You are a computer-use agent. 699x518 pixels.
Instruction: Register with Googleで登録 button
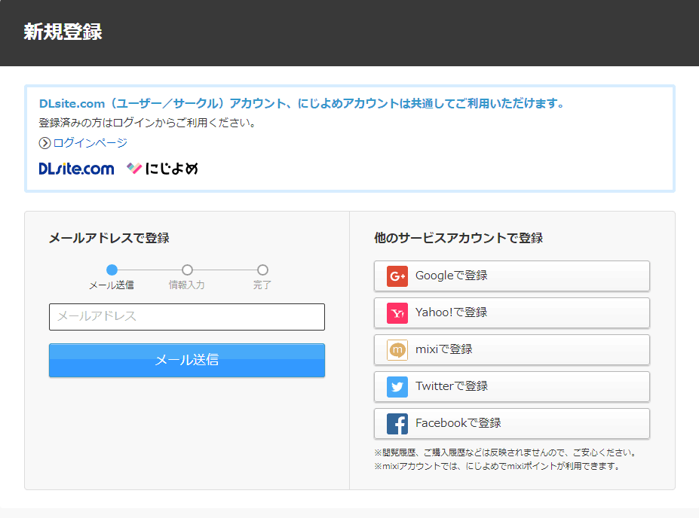click(511, 276)
